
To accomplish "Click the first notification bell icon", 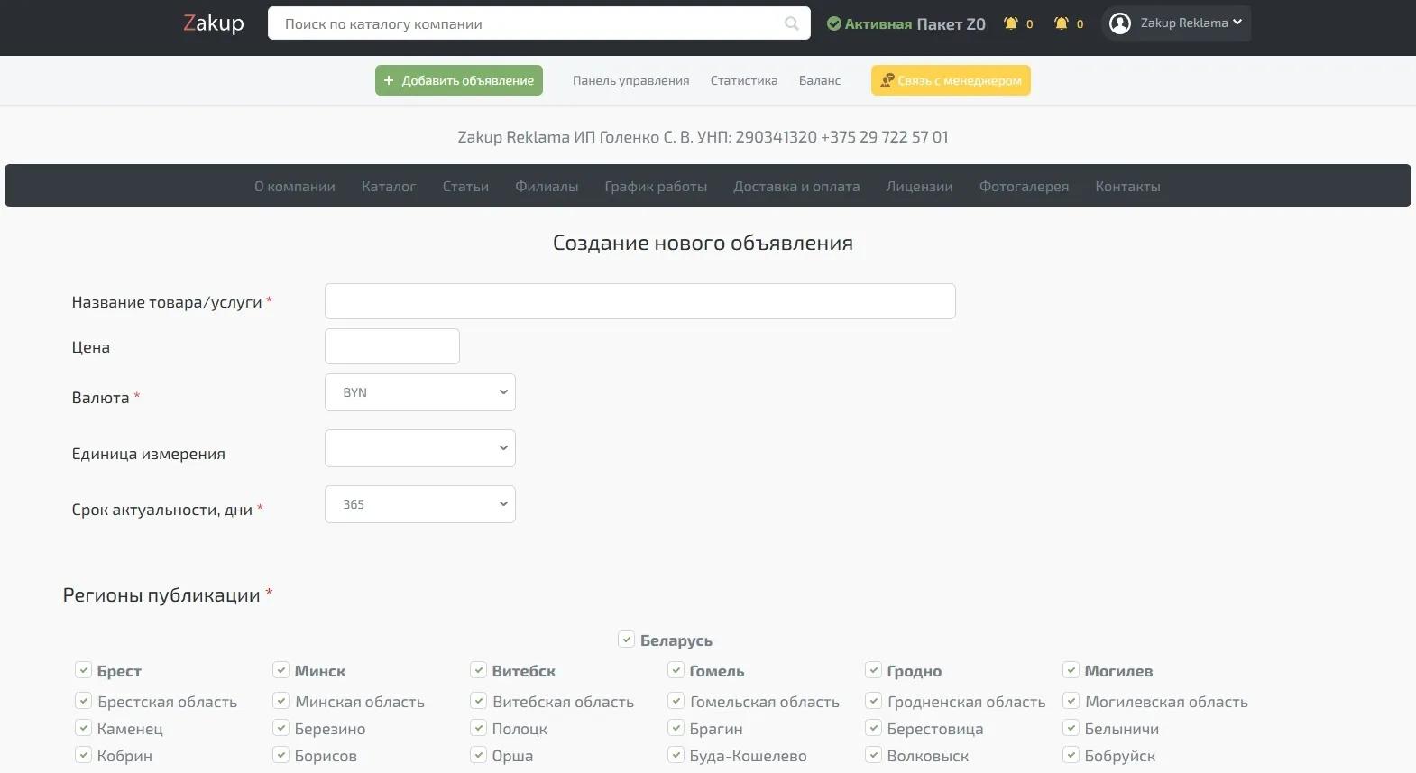I will coord(1011,23).
